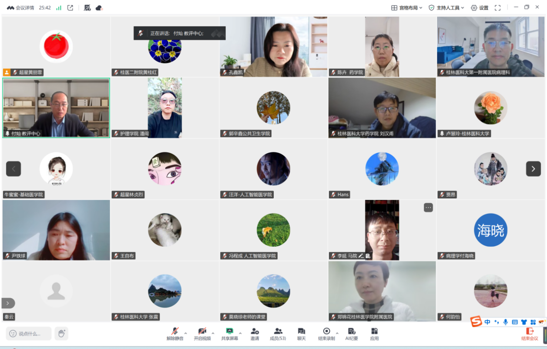Open 会议详情 meeting details
The height and width of the screenshot is (349, 547).
tap(21, 8)
